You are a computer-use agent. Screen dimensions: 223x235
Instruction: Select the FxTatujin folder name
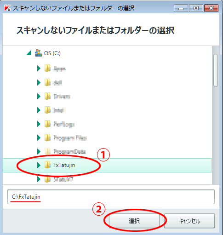(64, 165)
